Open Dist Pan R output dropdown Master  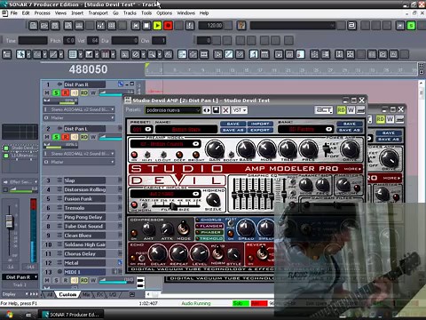79,117
